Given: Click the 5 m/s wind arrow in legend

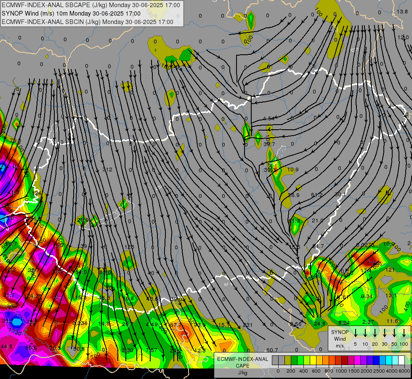Looking at the screenshot, I should click(355, 333).
